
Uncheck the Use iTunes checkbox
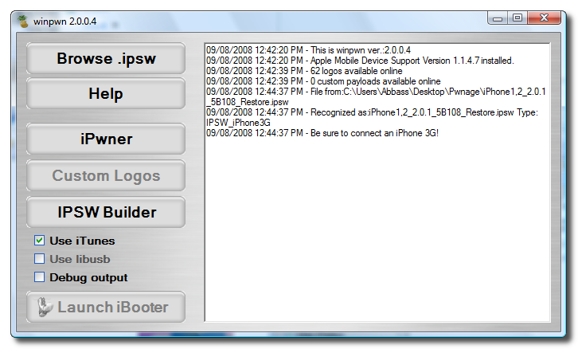pyautogui.click(x=40, y=241)
